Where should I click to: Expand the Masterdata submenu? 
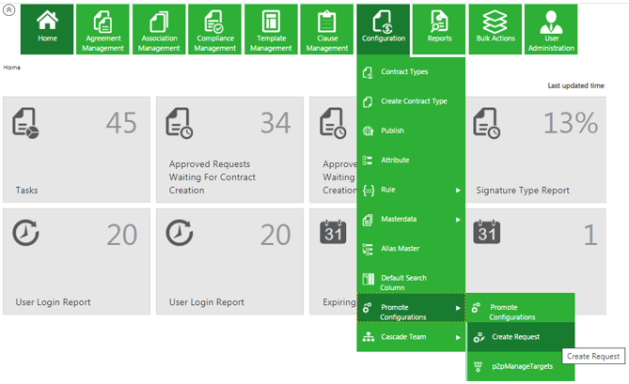458,220
